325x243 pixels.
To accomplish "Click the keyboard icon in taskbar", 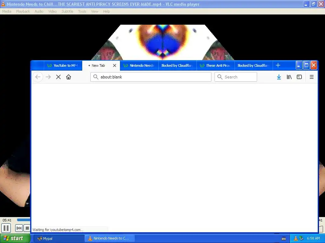I will tap(284, 239).
